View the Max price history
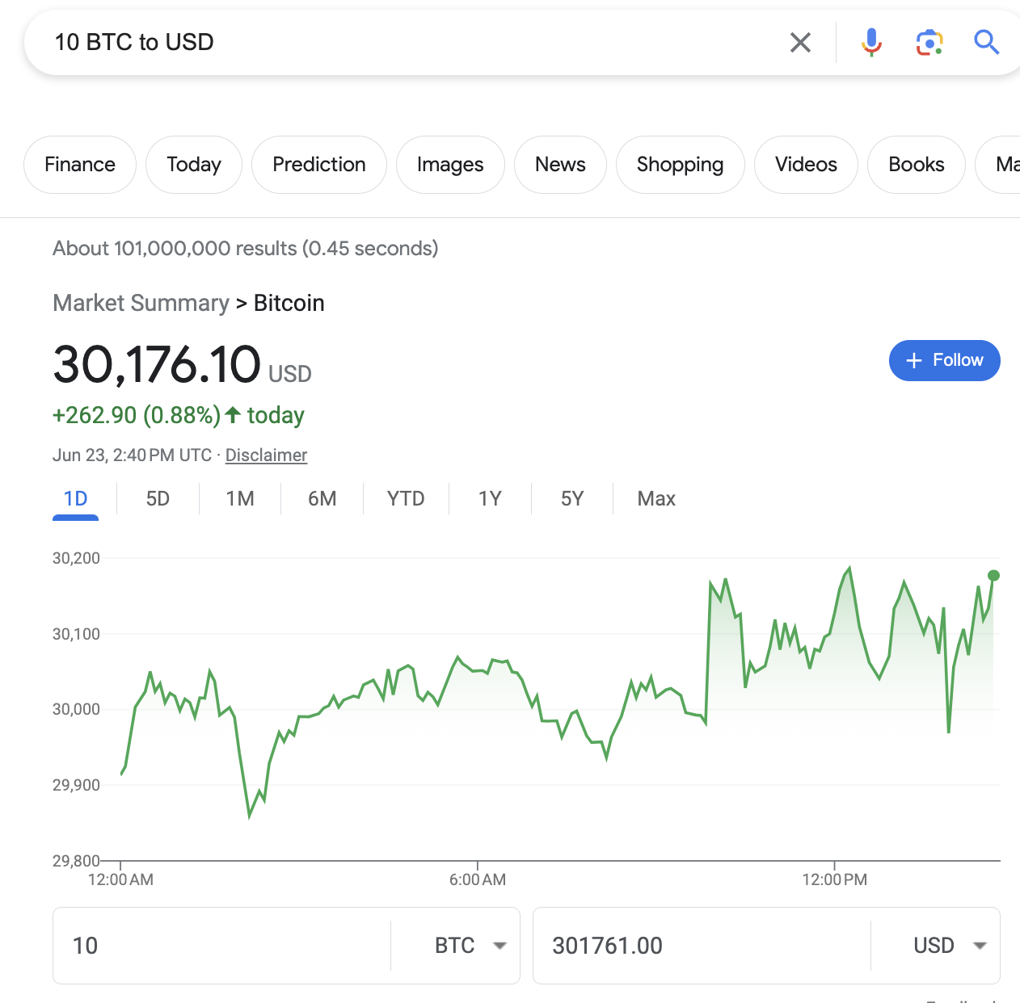This screenshot has width=1020, height=1003. (x=655, y=498)
